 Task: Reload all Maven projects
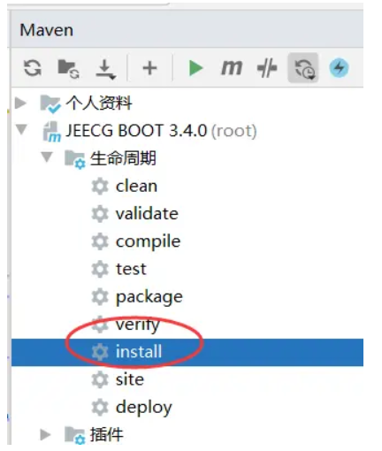click(33, 68)
